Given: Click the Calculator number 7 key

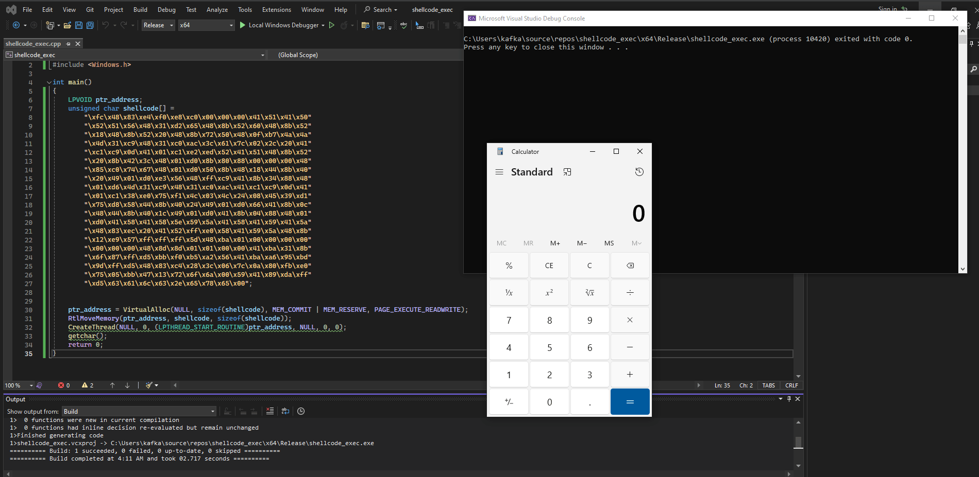Looking at the screenshot, I should 509,320.
